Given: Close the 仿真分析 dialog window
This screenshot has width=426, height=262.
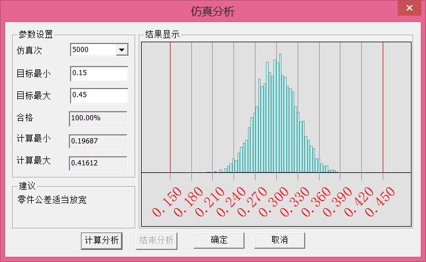Looking at the screenshot, I should (410, 8).
